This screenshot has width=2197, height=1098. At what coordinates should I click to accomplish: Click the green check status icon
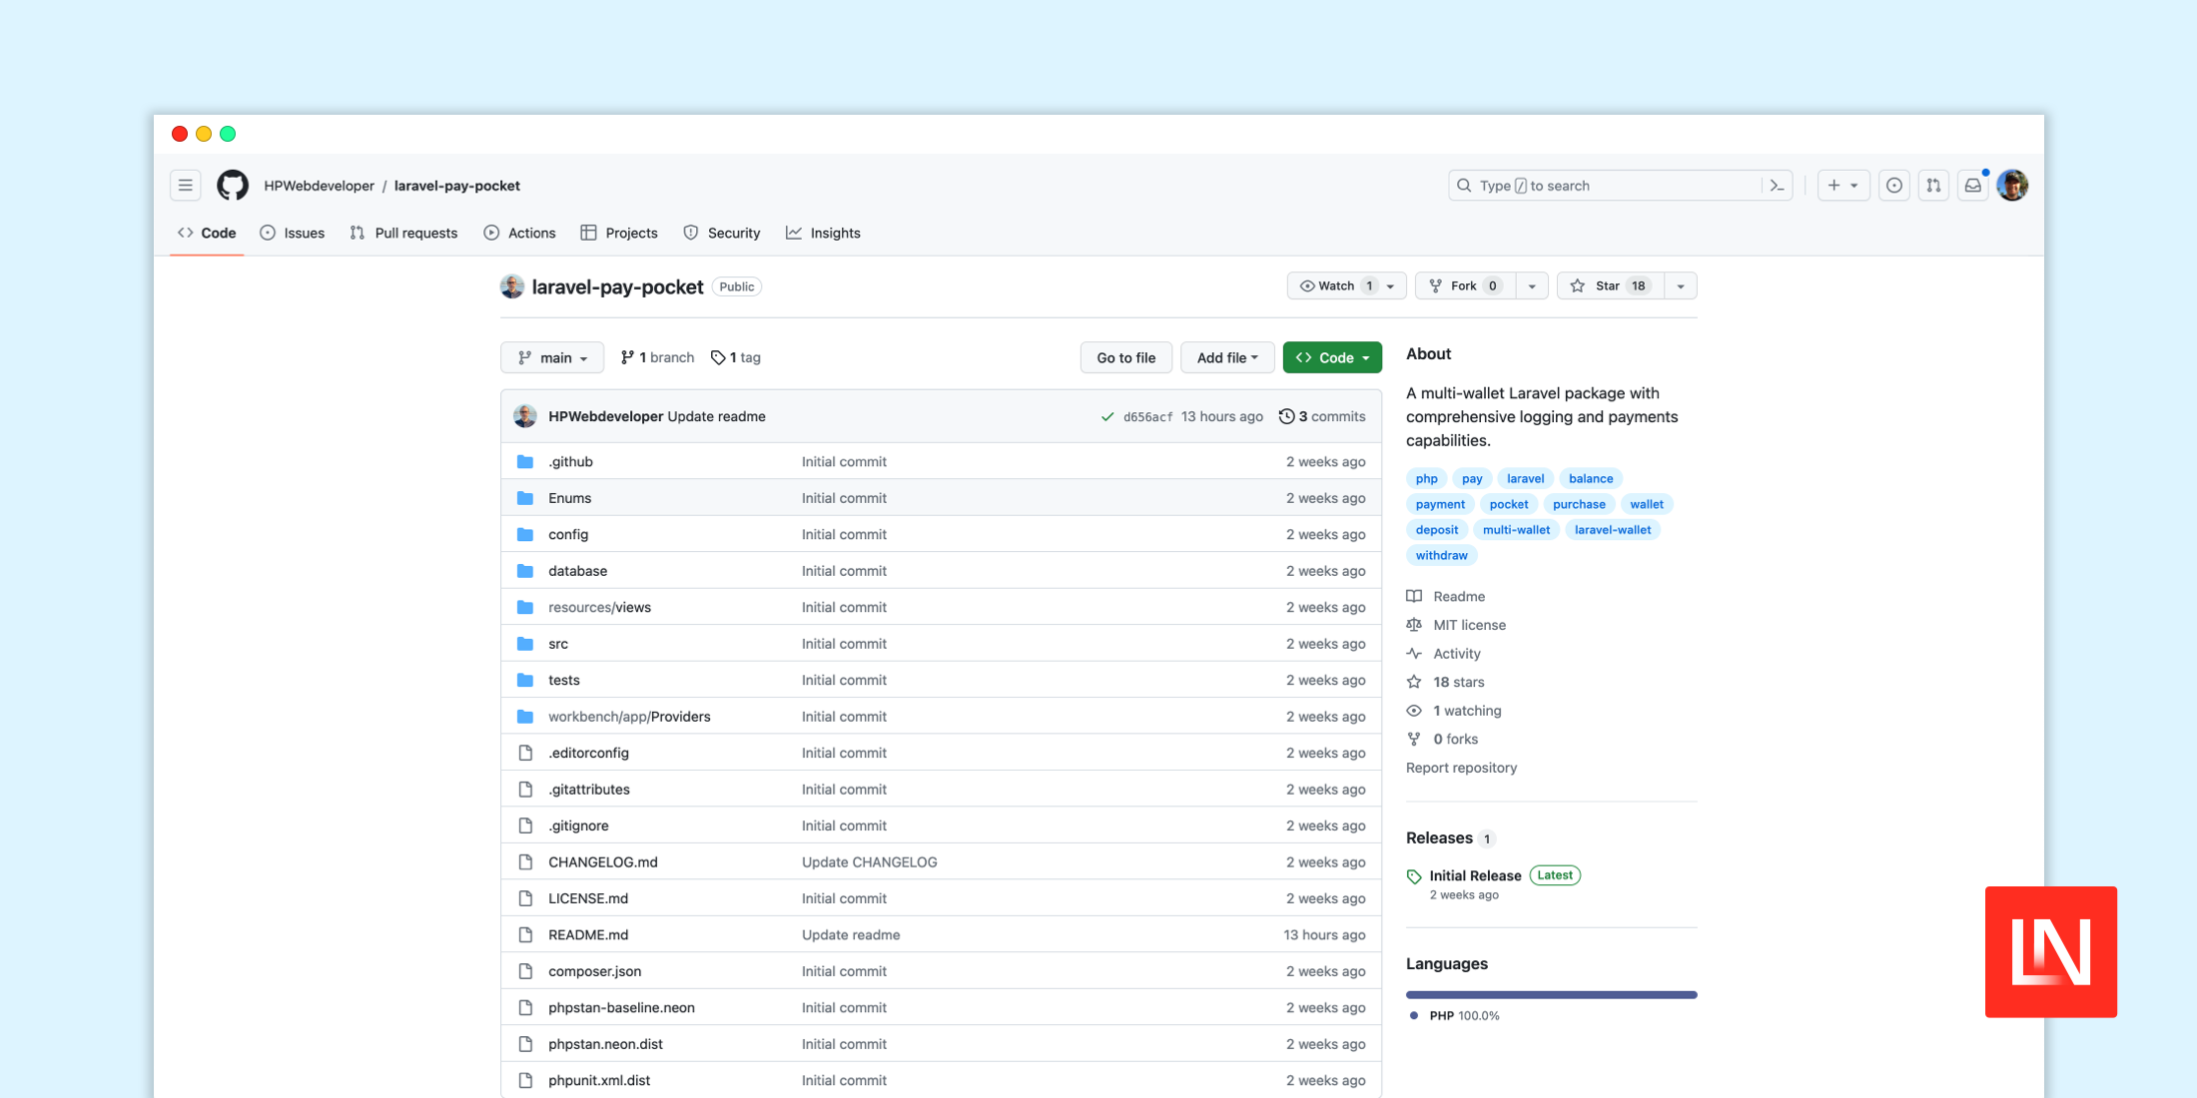pyautogui.click(x=1106, y=417)
